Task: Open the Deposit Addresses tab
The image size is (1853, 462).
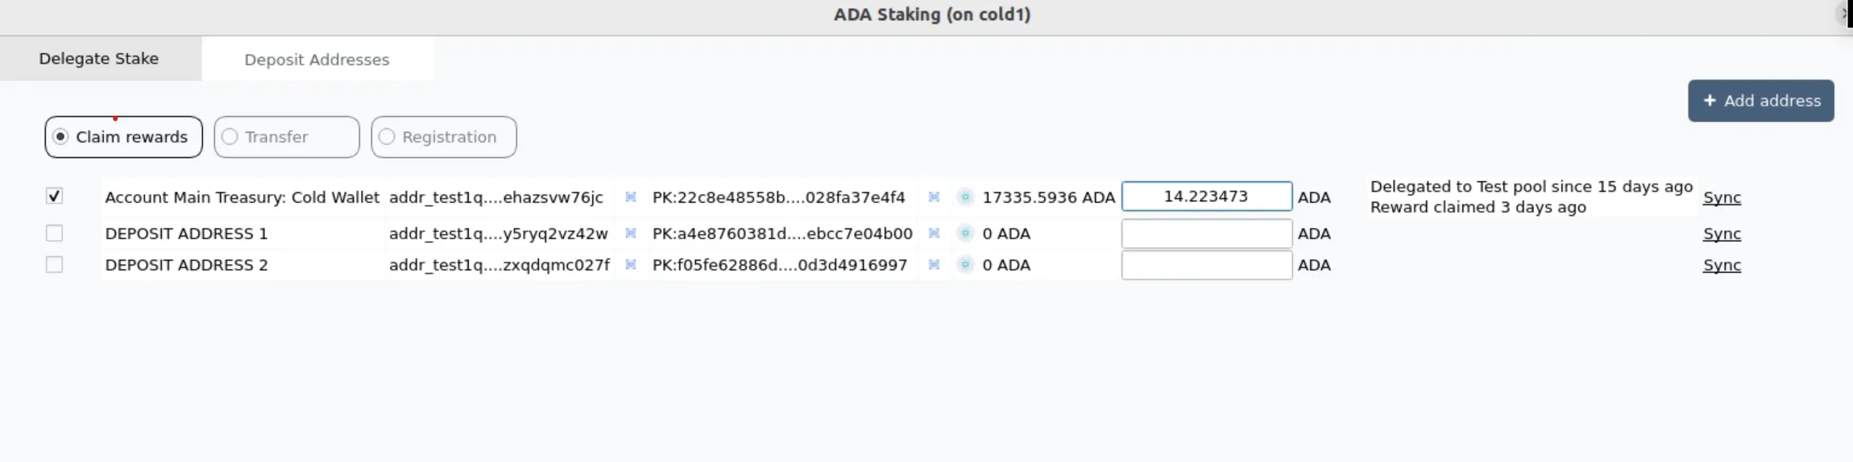Action: click(x=317, y=60)
